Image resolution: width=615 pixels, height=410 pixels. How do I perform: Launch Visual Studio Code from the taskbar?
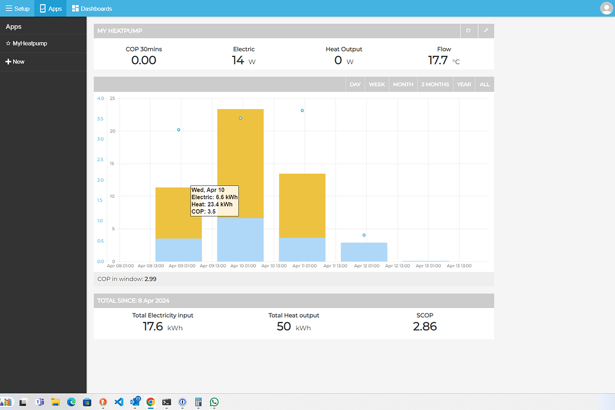coord(120,402)
